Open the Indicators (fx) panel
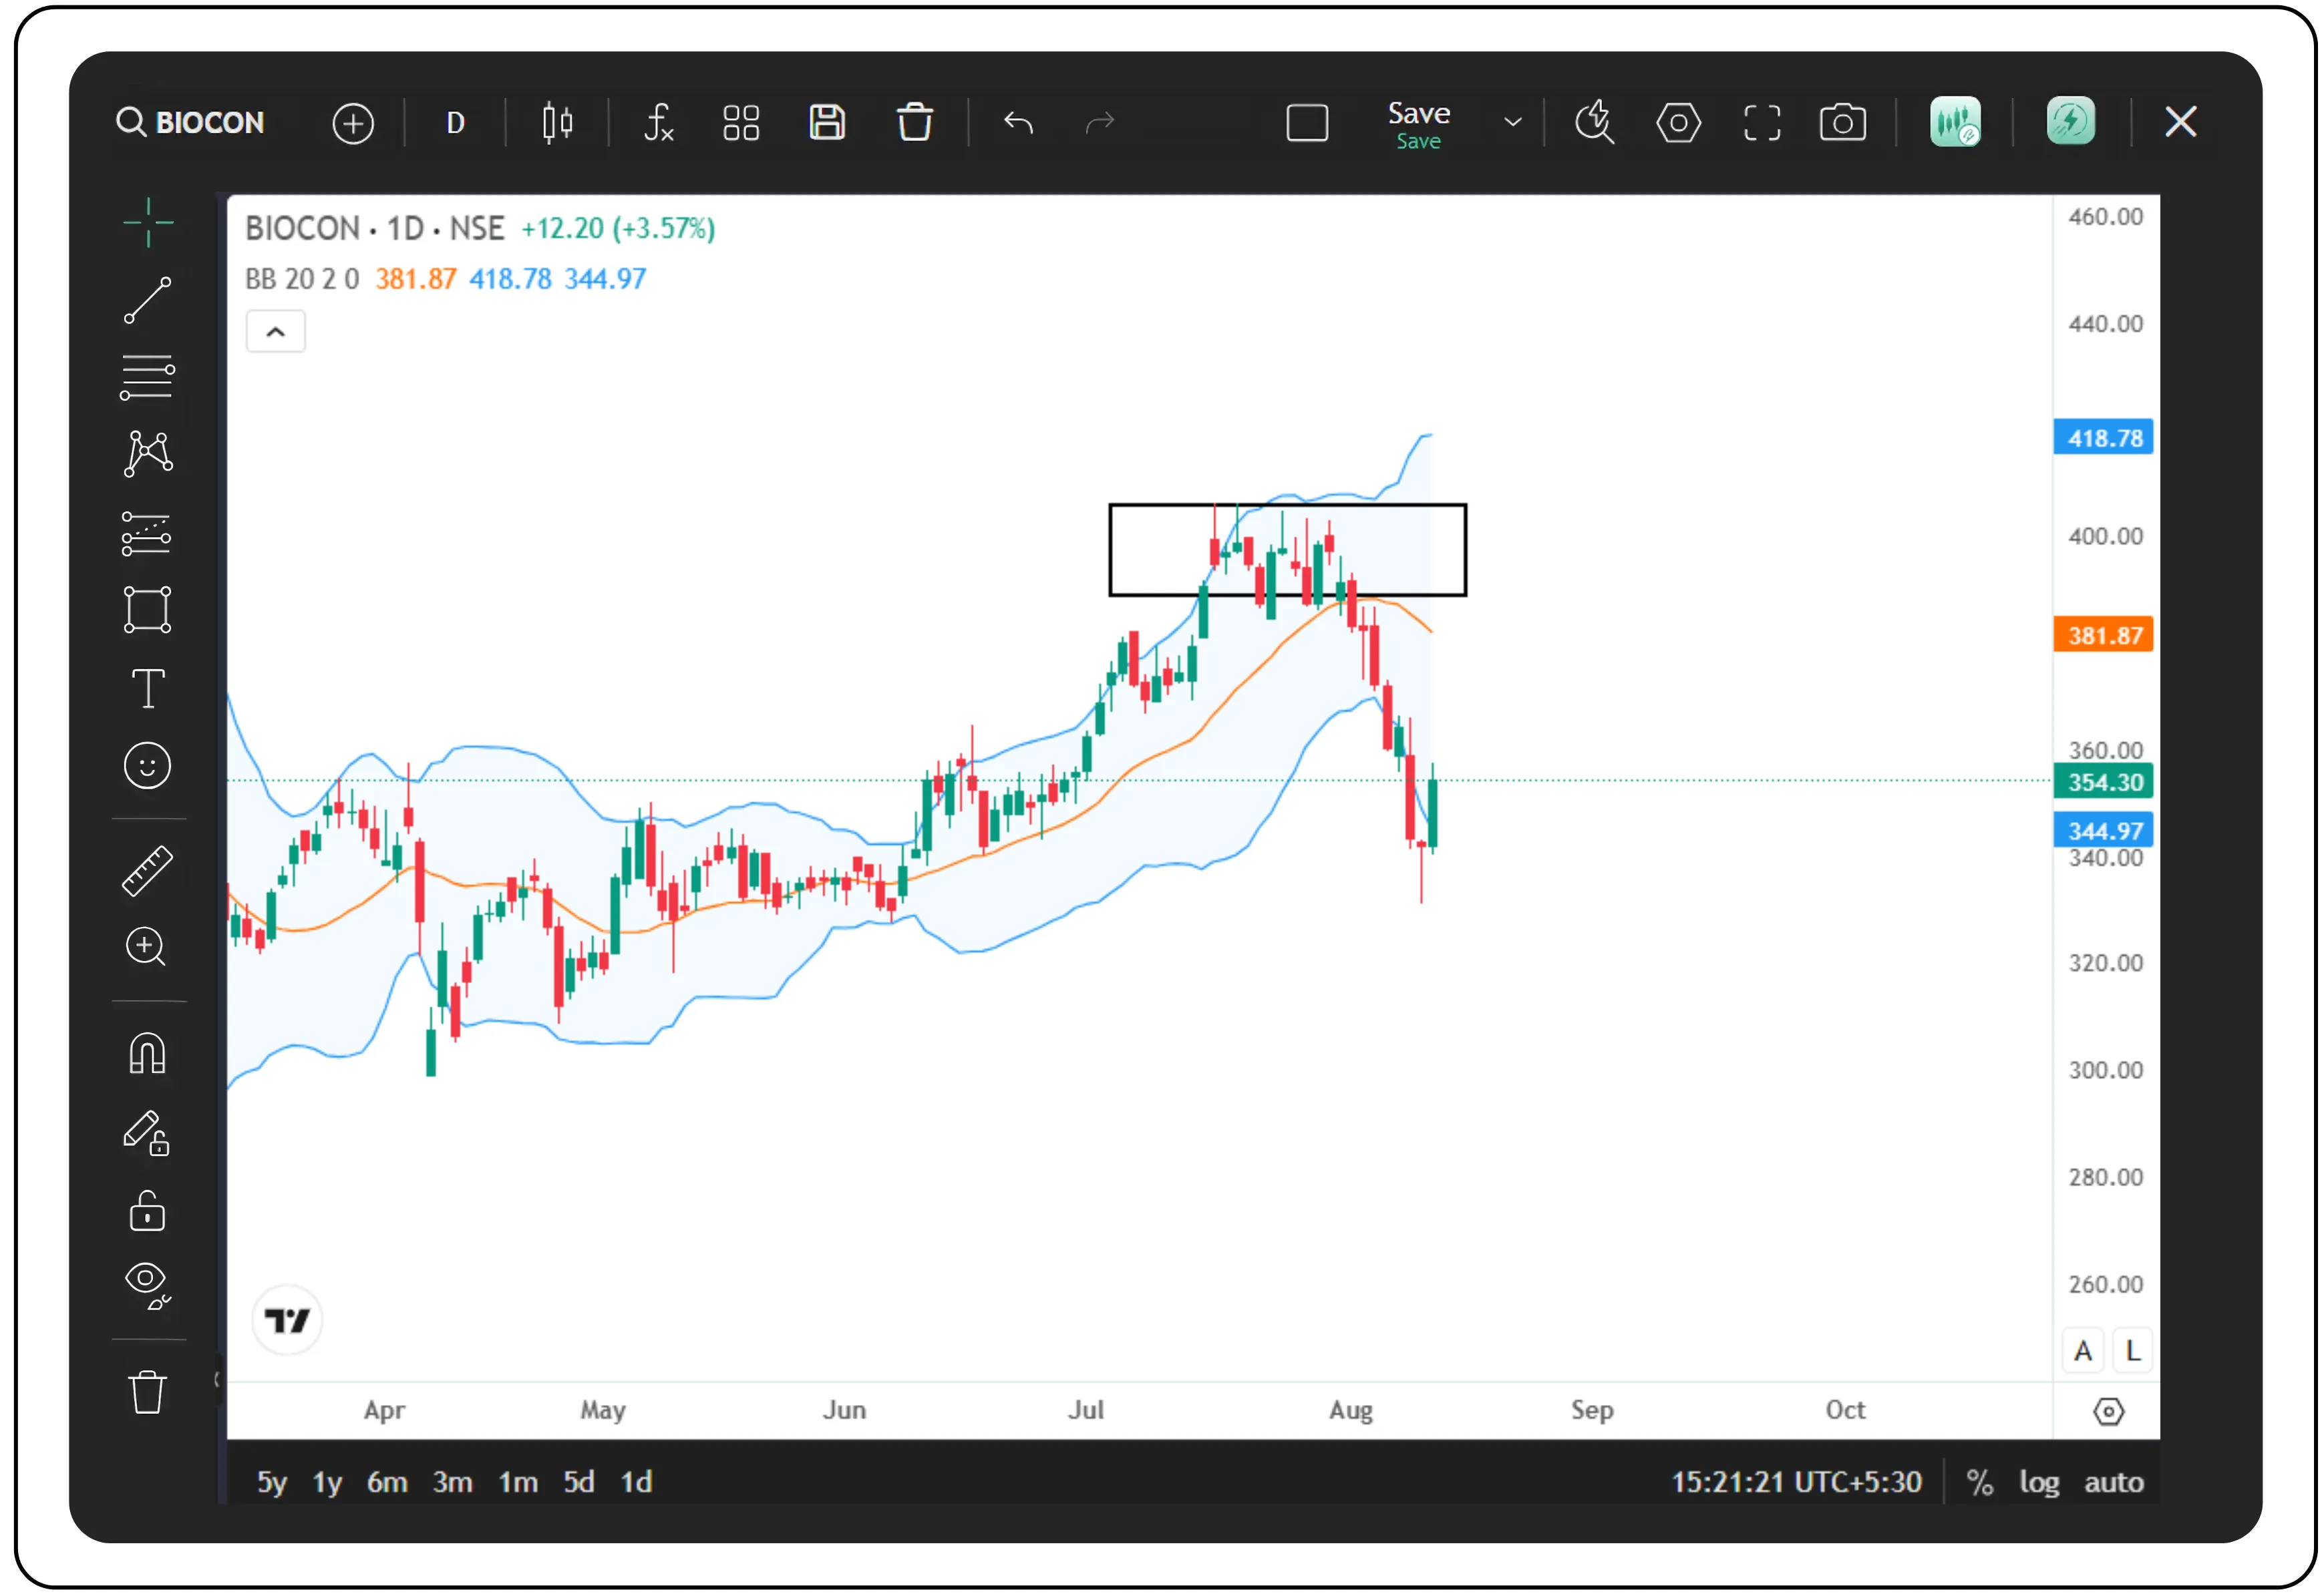Viewport: 2324px width, 1594px height. (659, 122)
